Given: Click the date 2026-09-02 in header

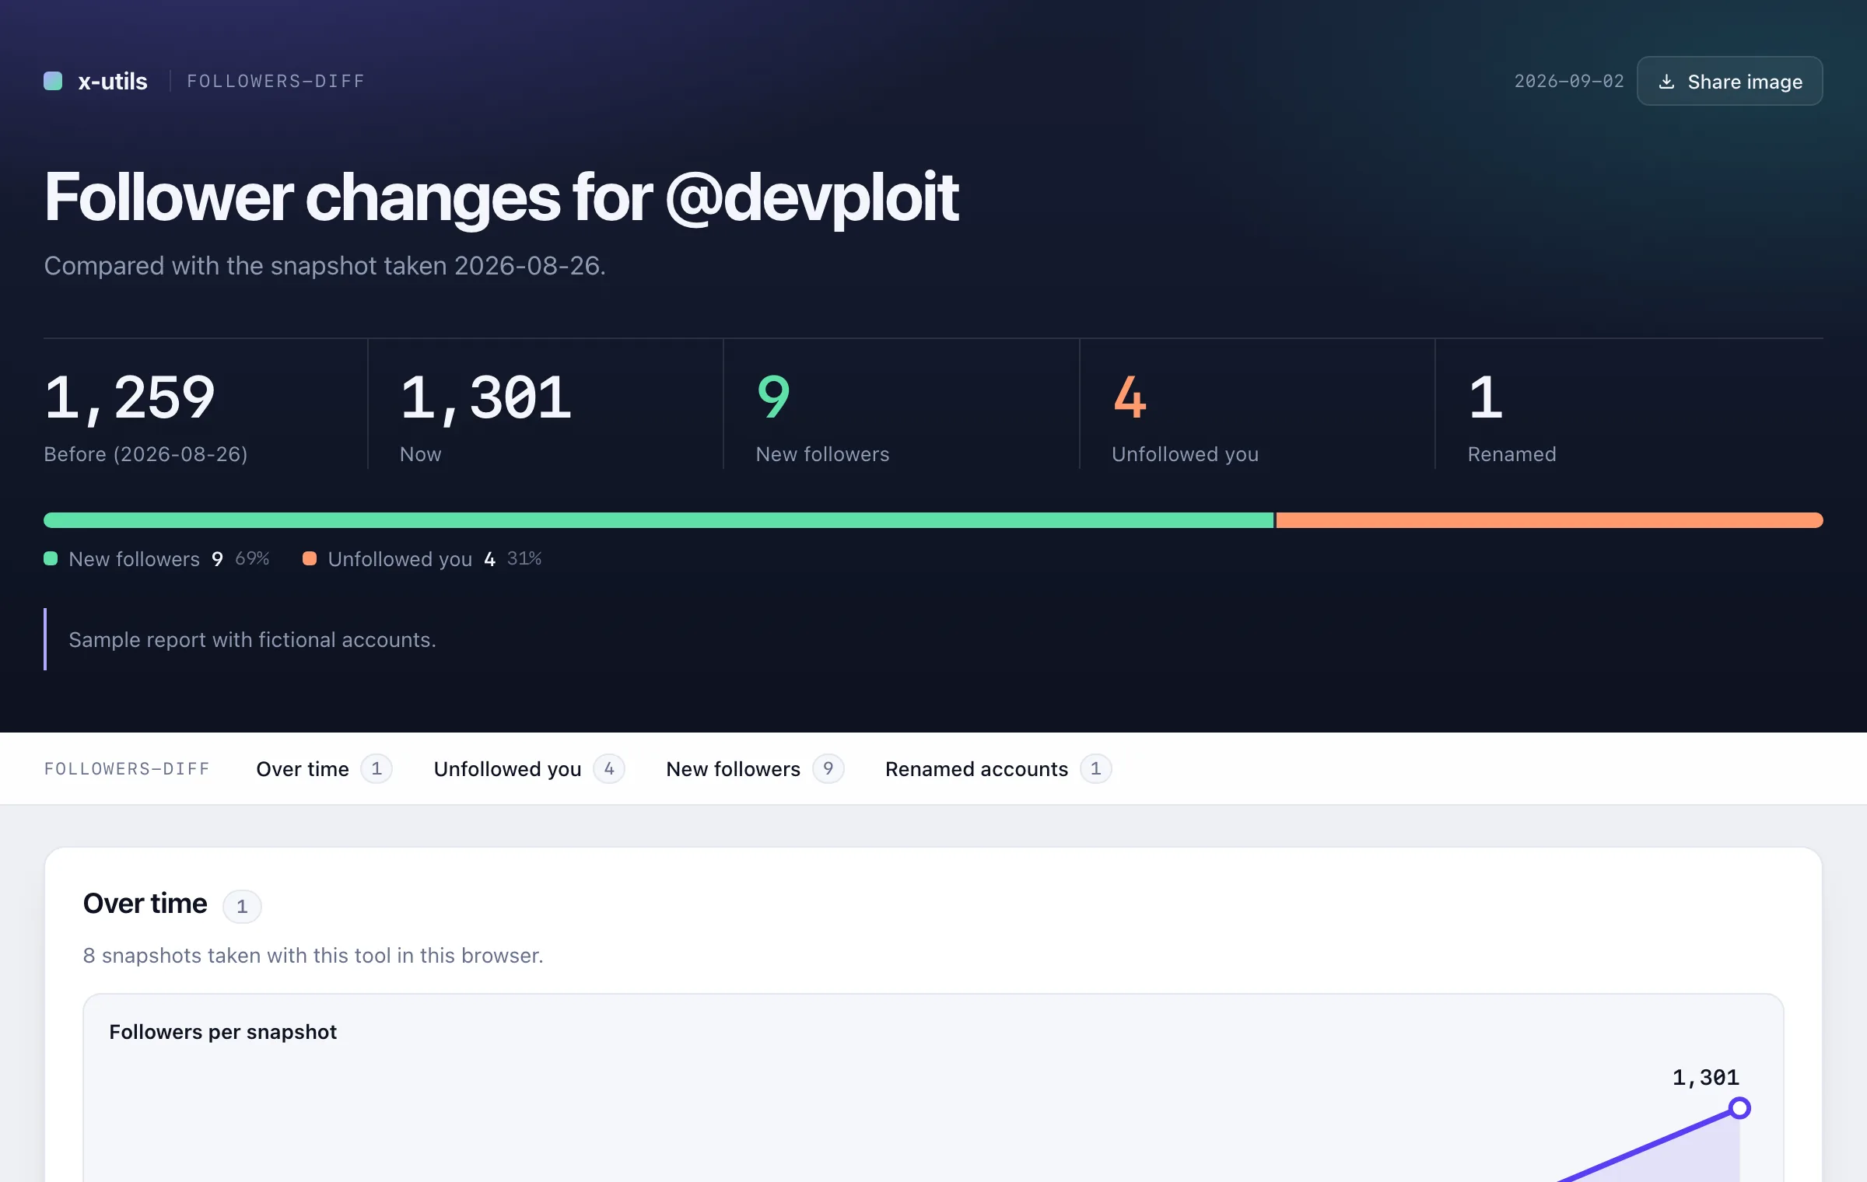Looking at the screenshot, I should pyautogui.click(x=1569, y=81).
